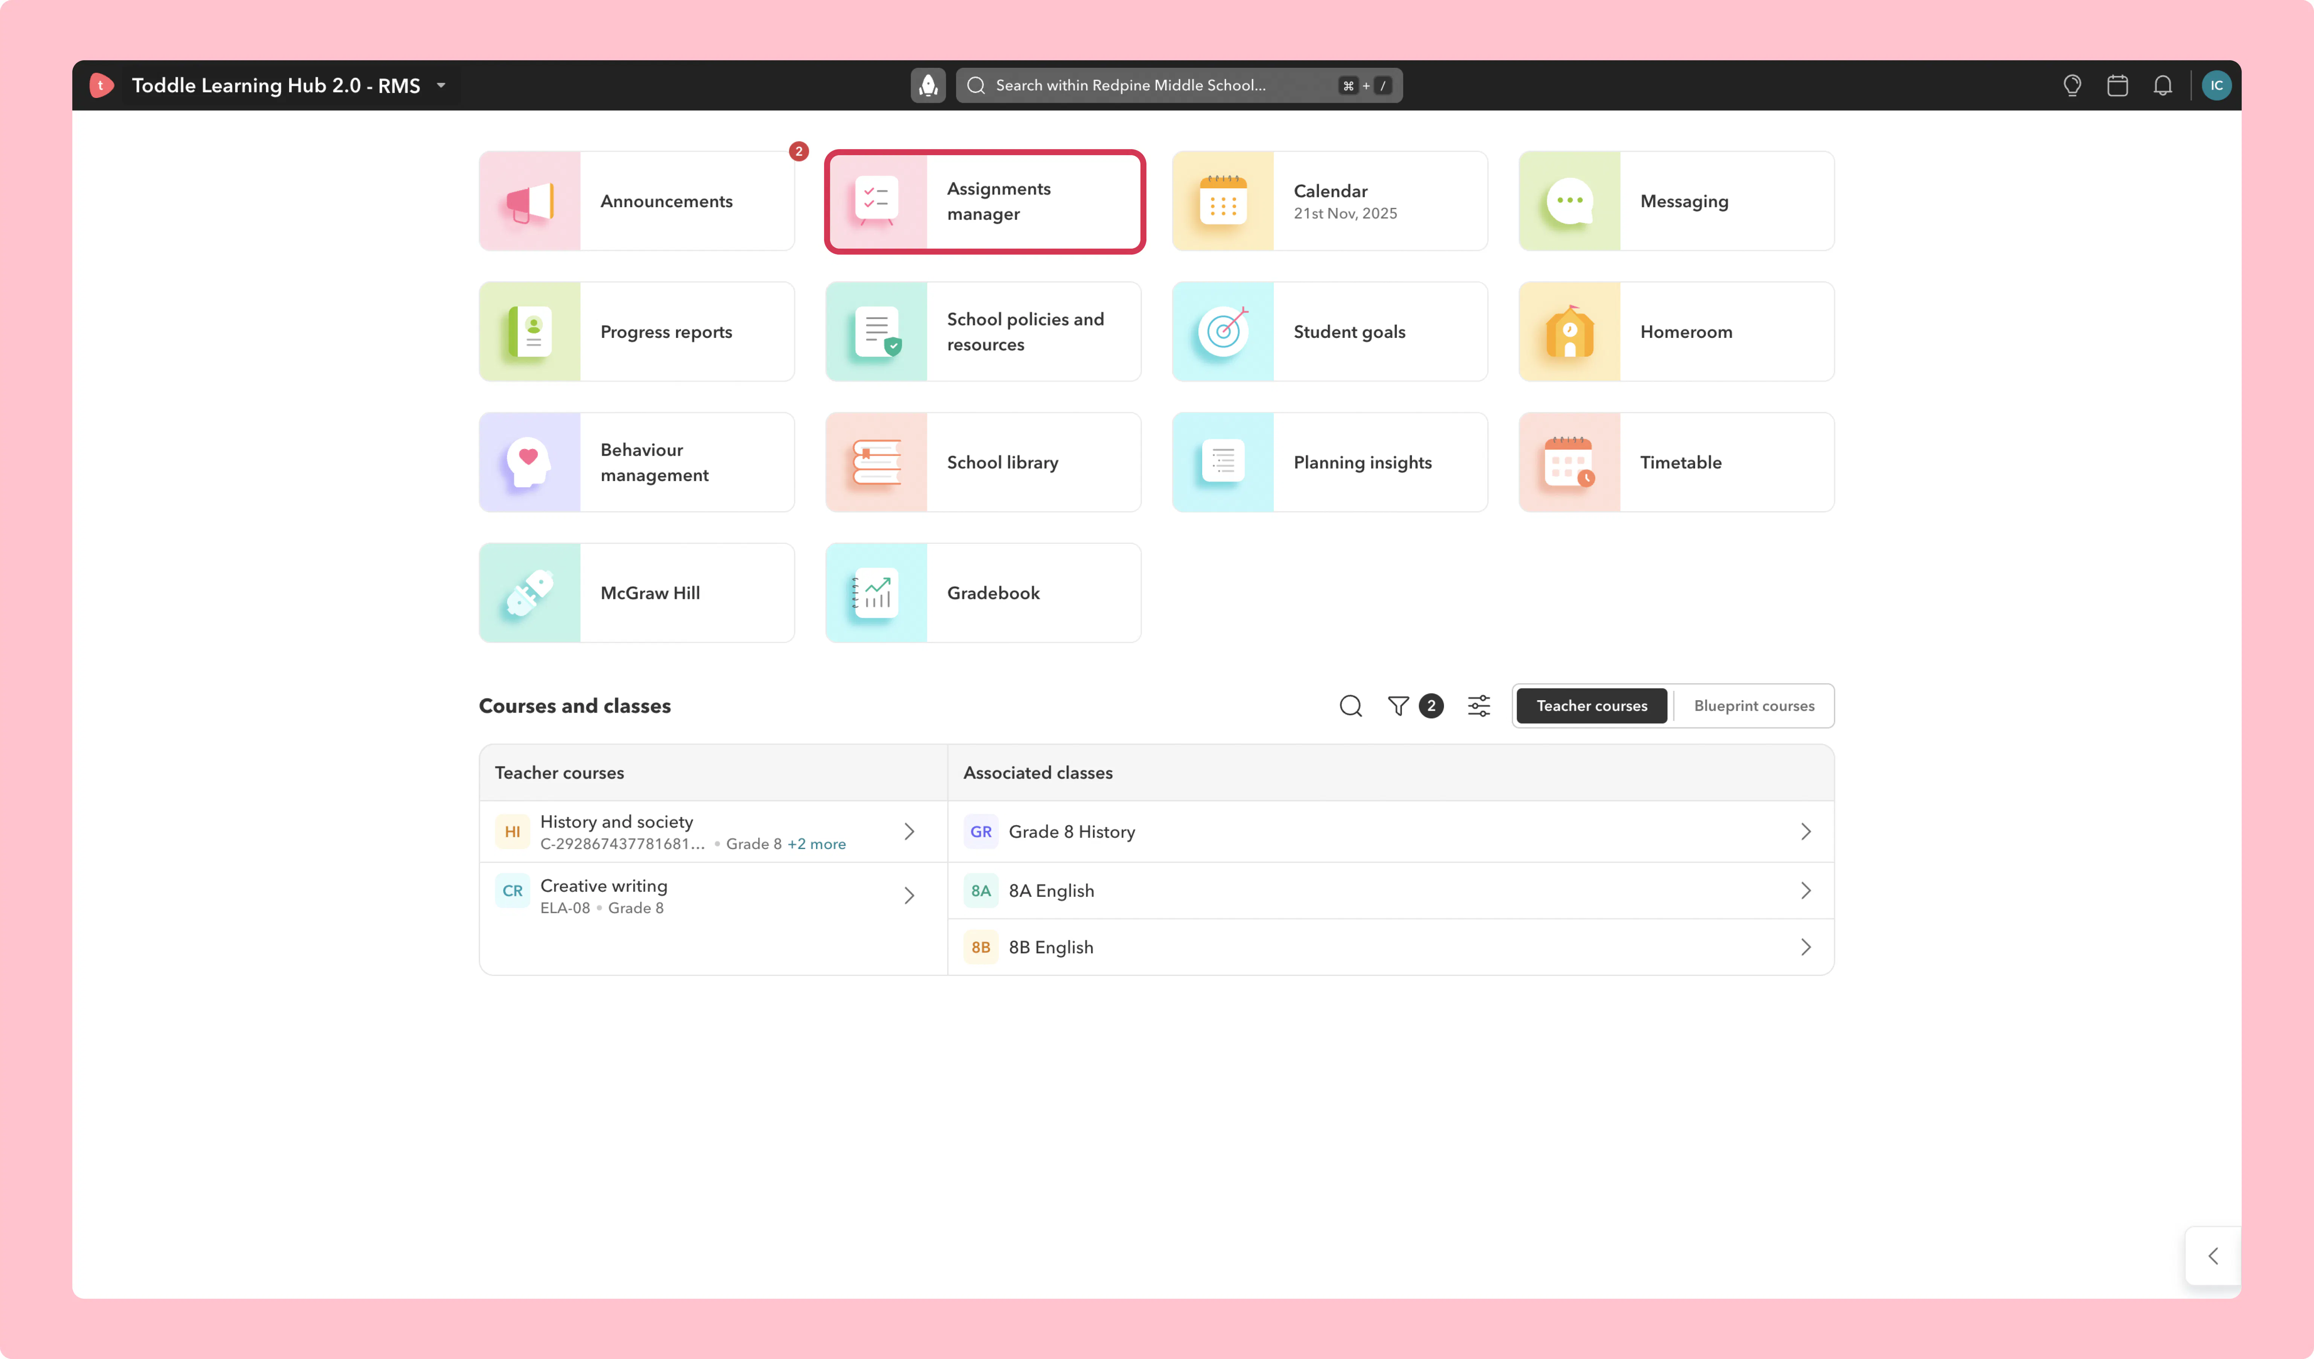Expand the History and society course chevron
Viewport: 2314px width, 1359px height.
(909, 832)
